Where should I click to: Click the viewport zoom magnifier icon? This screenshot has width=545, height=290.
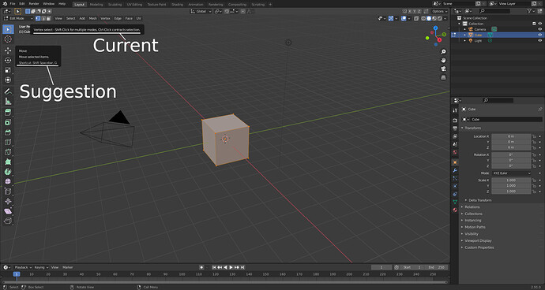[443, 52]
